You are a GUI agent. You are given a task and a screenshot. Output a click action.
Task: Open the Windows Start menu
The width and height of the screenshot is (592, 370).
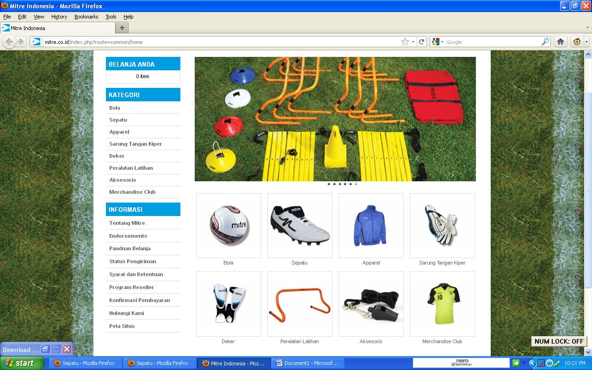tap(22, 363)
